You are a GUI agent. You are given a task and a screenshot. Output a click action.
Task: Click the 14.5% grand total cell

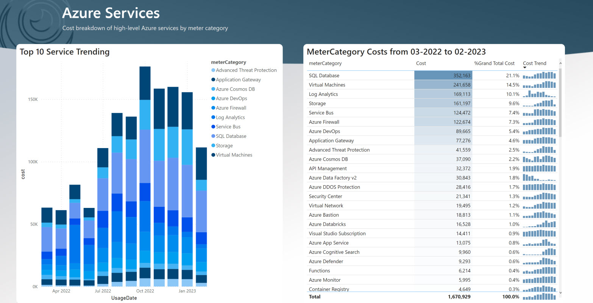point(513,85)
